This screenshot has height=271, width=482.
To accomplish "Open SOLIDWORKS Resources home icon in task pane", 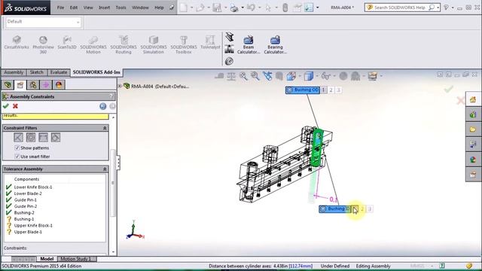I will click(473, 99).
